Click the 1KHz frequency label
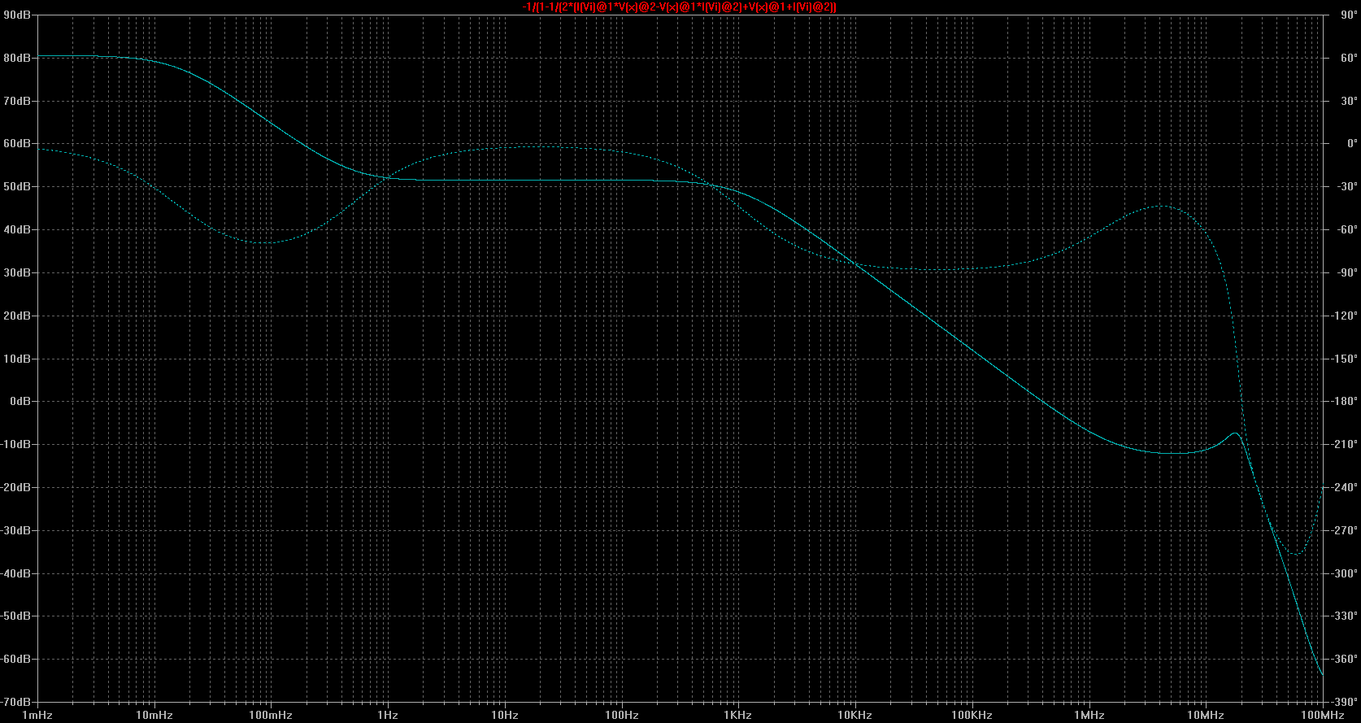1361x723 pixels. (737, 715)
